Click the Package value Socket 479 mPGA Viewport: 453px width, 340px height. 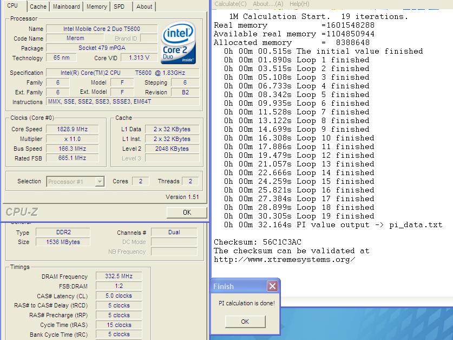[x=102, y=48]
